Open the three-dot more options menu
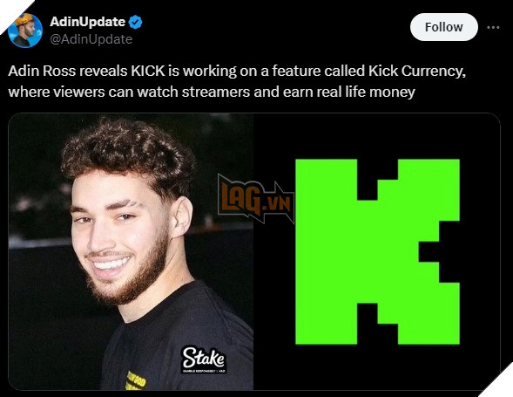 pos(493,27)
